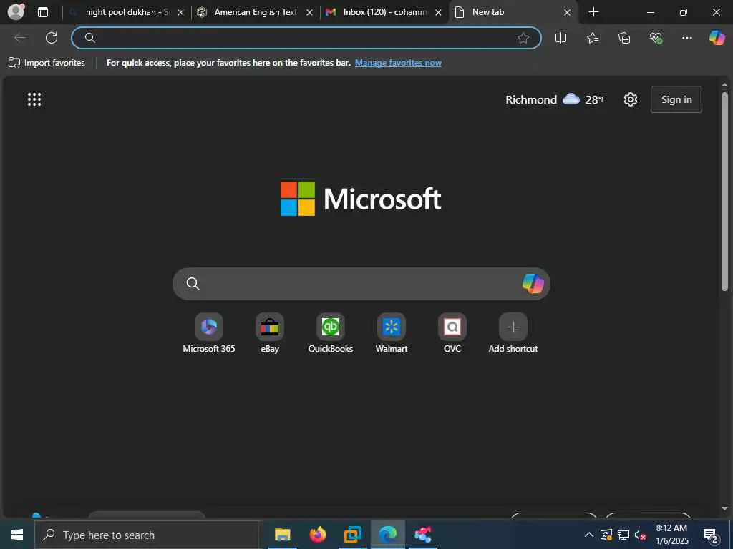Focus the address bar field
Viewport: 733px width, 549px height.
click(x=306, y=38)
